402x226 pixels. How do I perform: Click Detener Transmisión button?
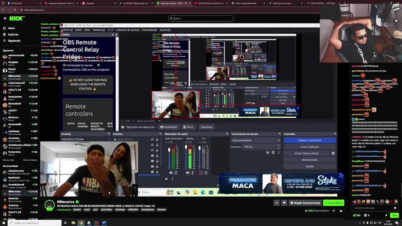310,140
